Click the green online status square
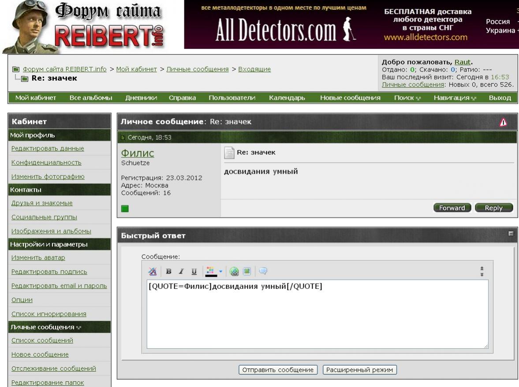This screenshot has width=519, height=387. point(125,208)
